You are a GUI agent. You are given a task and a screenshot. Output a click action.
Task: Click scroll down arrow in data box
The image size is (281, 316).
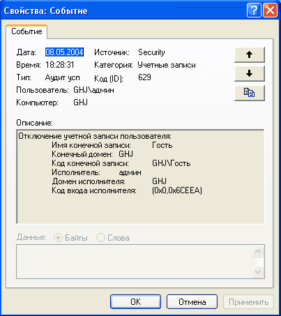point(257,271)
